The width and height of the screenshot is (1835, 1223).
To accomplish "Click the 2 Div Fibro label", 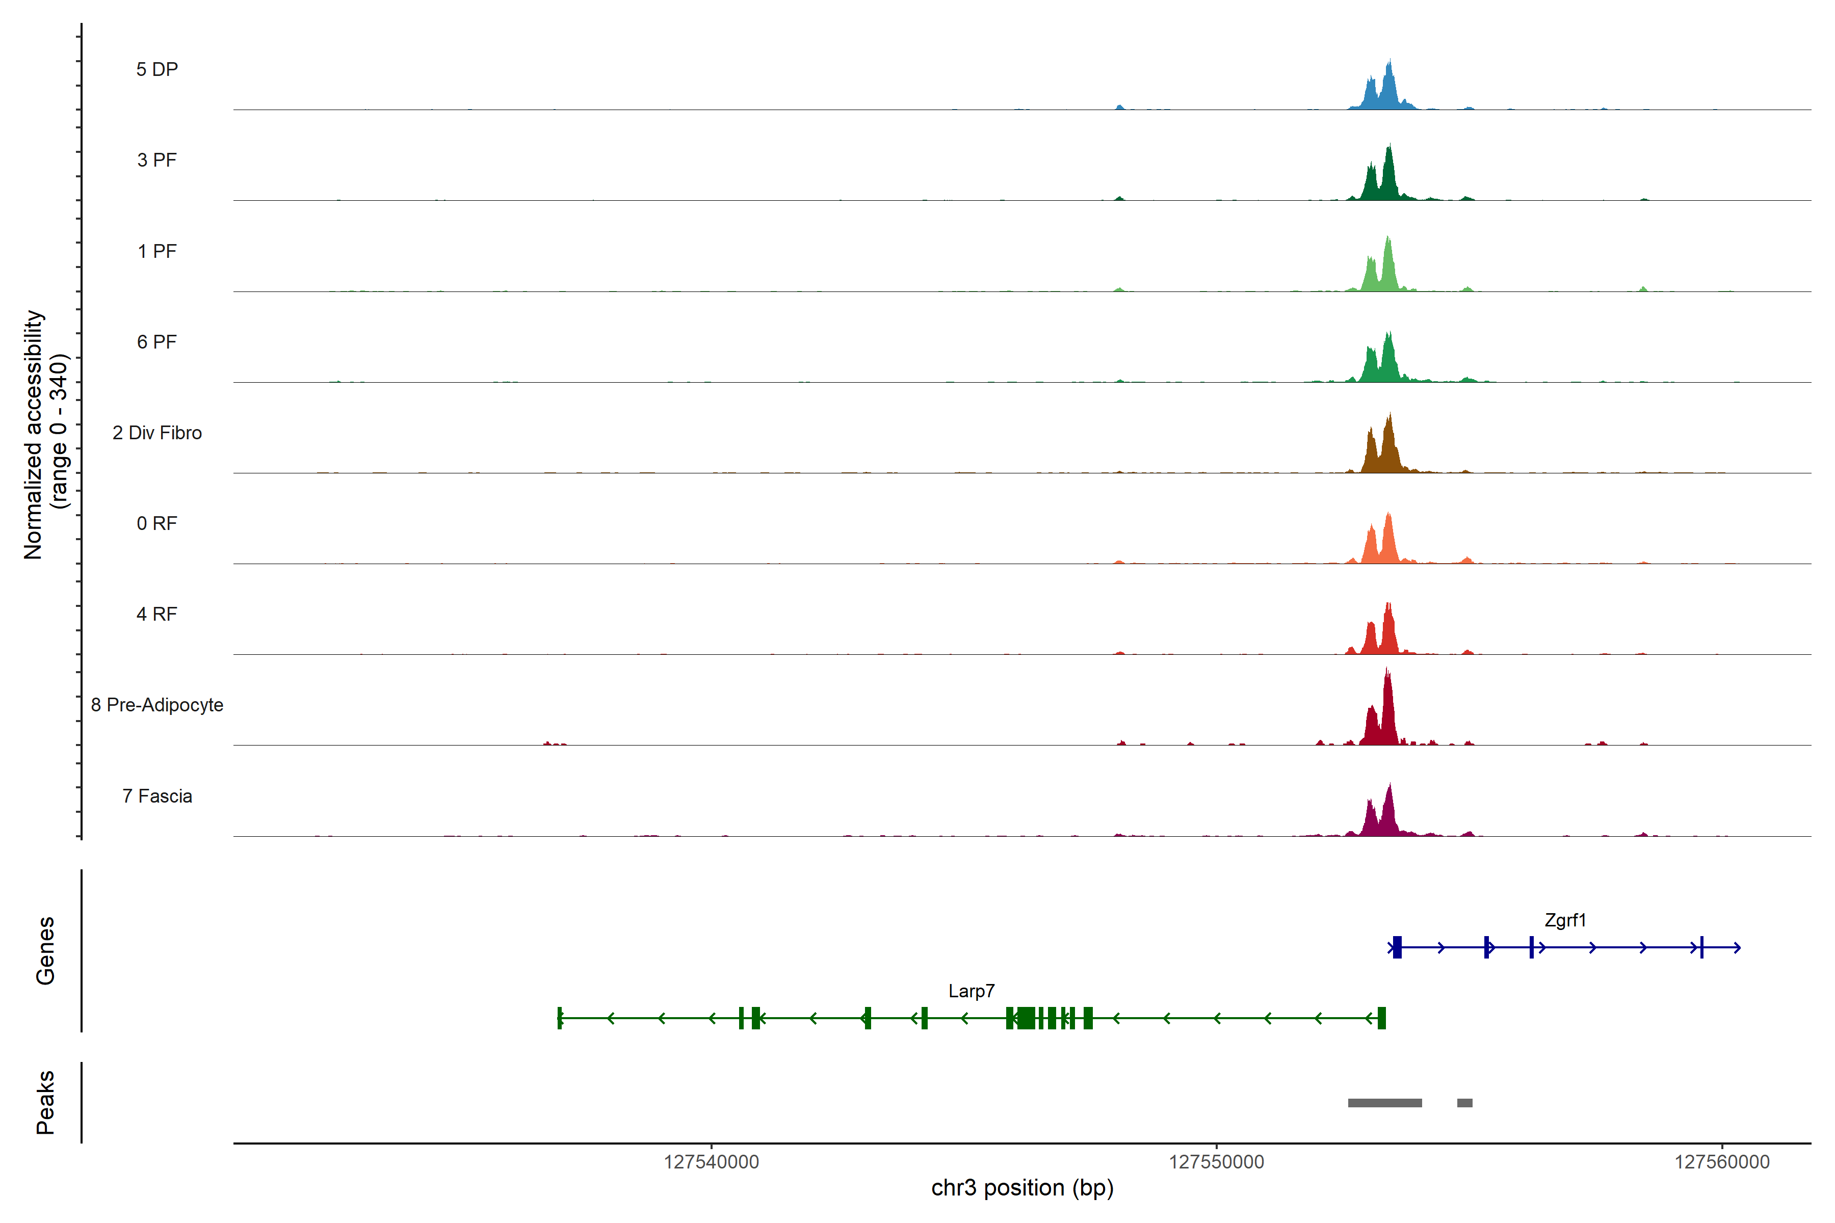I will [157, 433].
